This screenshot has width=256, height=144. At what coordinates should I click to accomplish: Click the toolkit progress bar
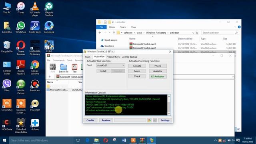(130, 120)
